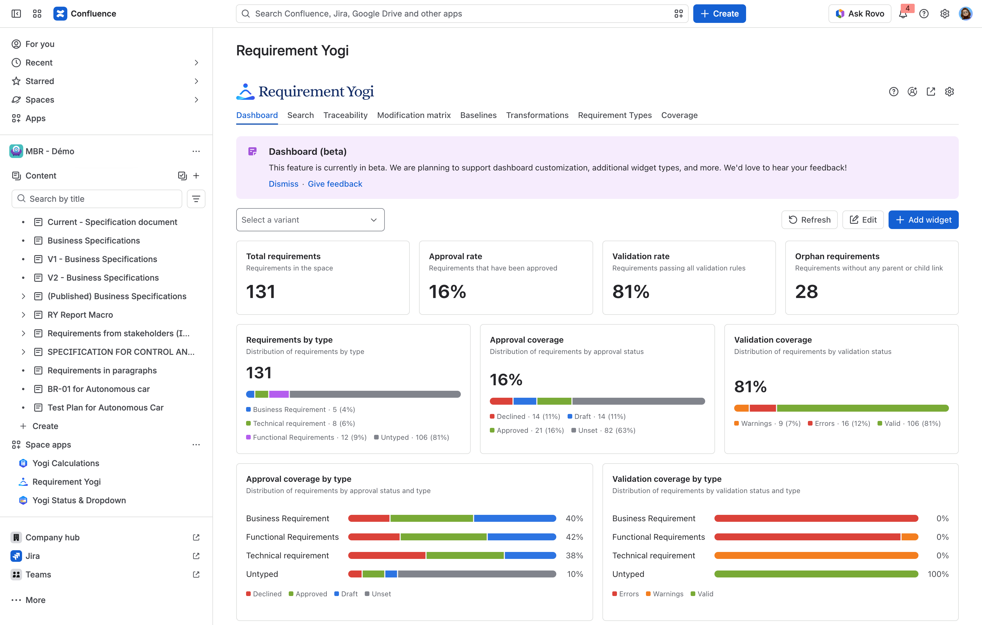Open Yogi Status & Dropdown app
Viewport: 982px width, 625px height.
pyautogui.click(x=79, y=500)
